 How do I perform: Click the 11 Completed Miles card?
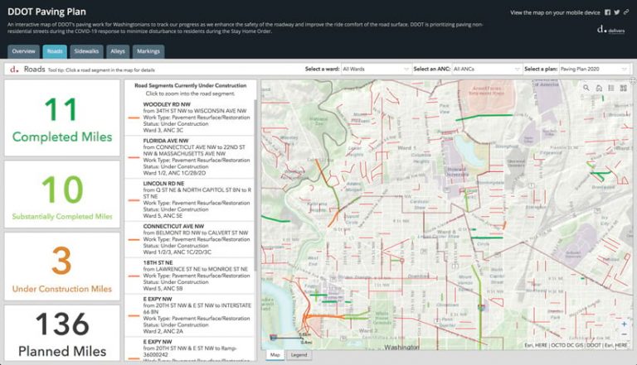point(62,118)
